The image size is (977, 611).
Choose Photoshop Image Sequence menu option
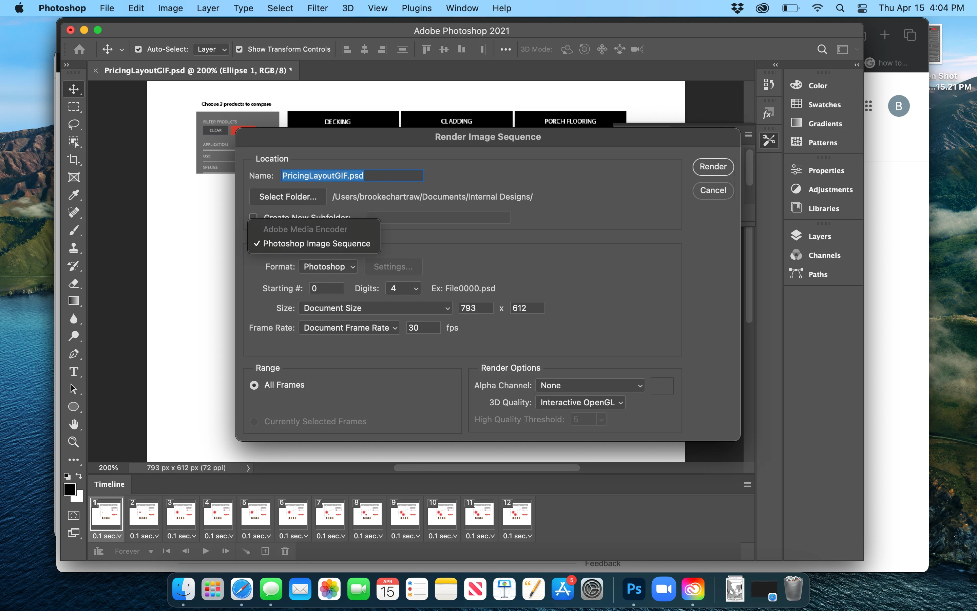316,244
